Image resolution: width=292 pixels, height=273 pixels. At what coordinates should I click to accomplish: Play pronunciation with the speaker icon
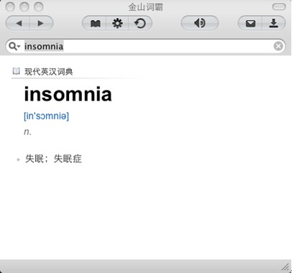pos(200,23)
